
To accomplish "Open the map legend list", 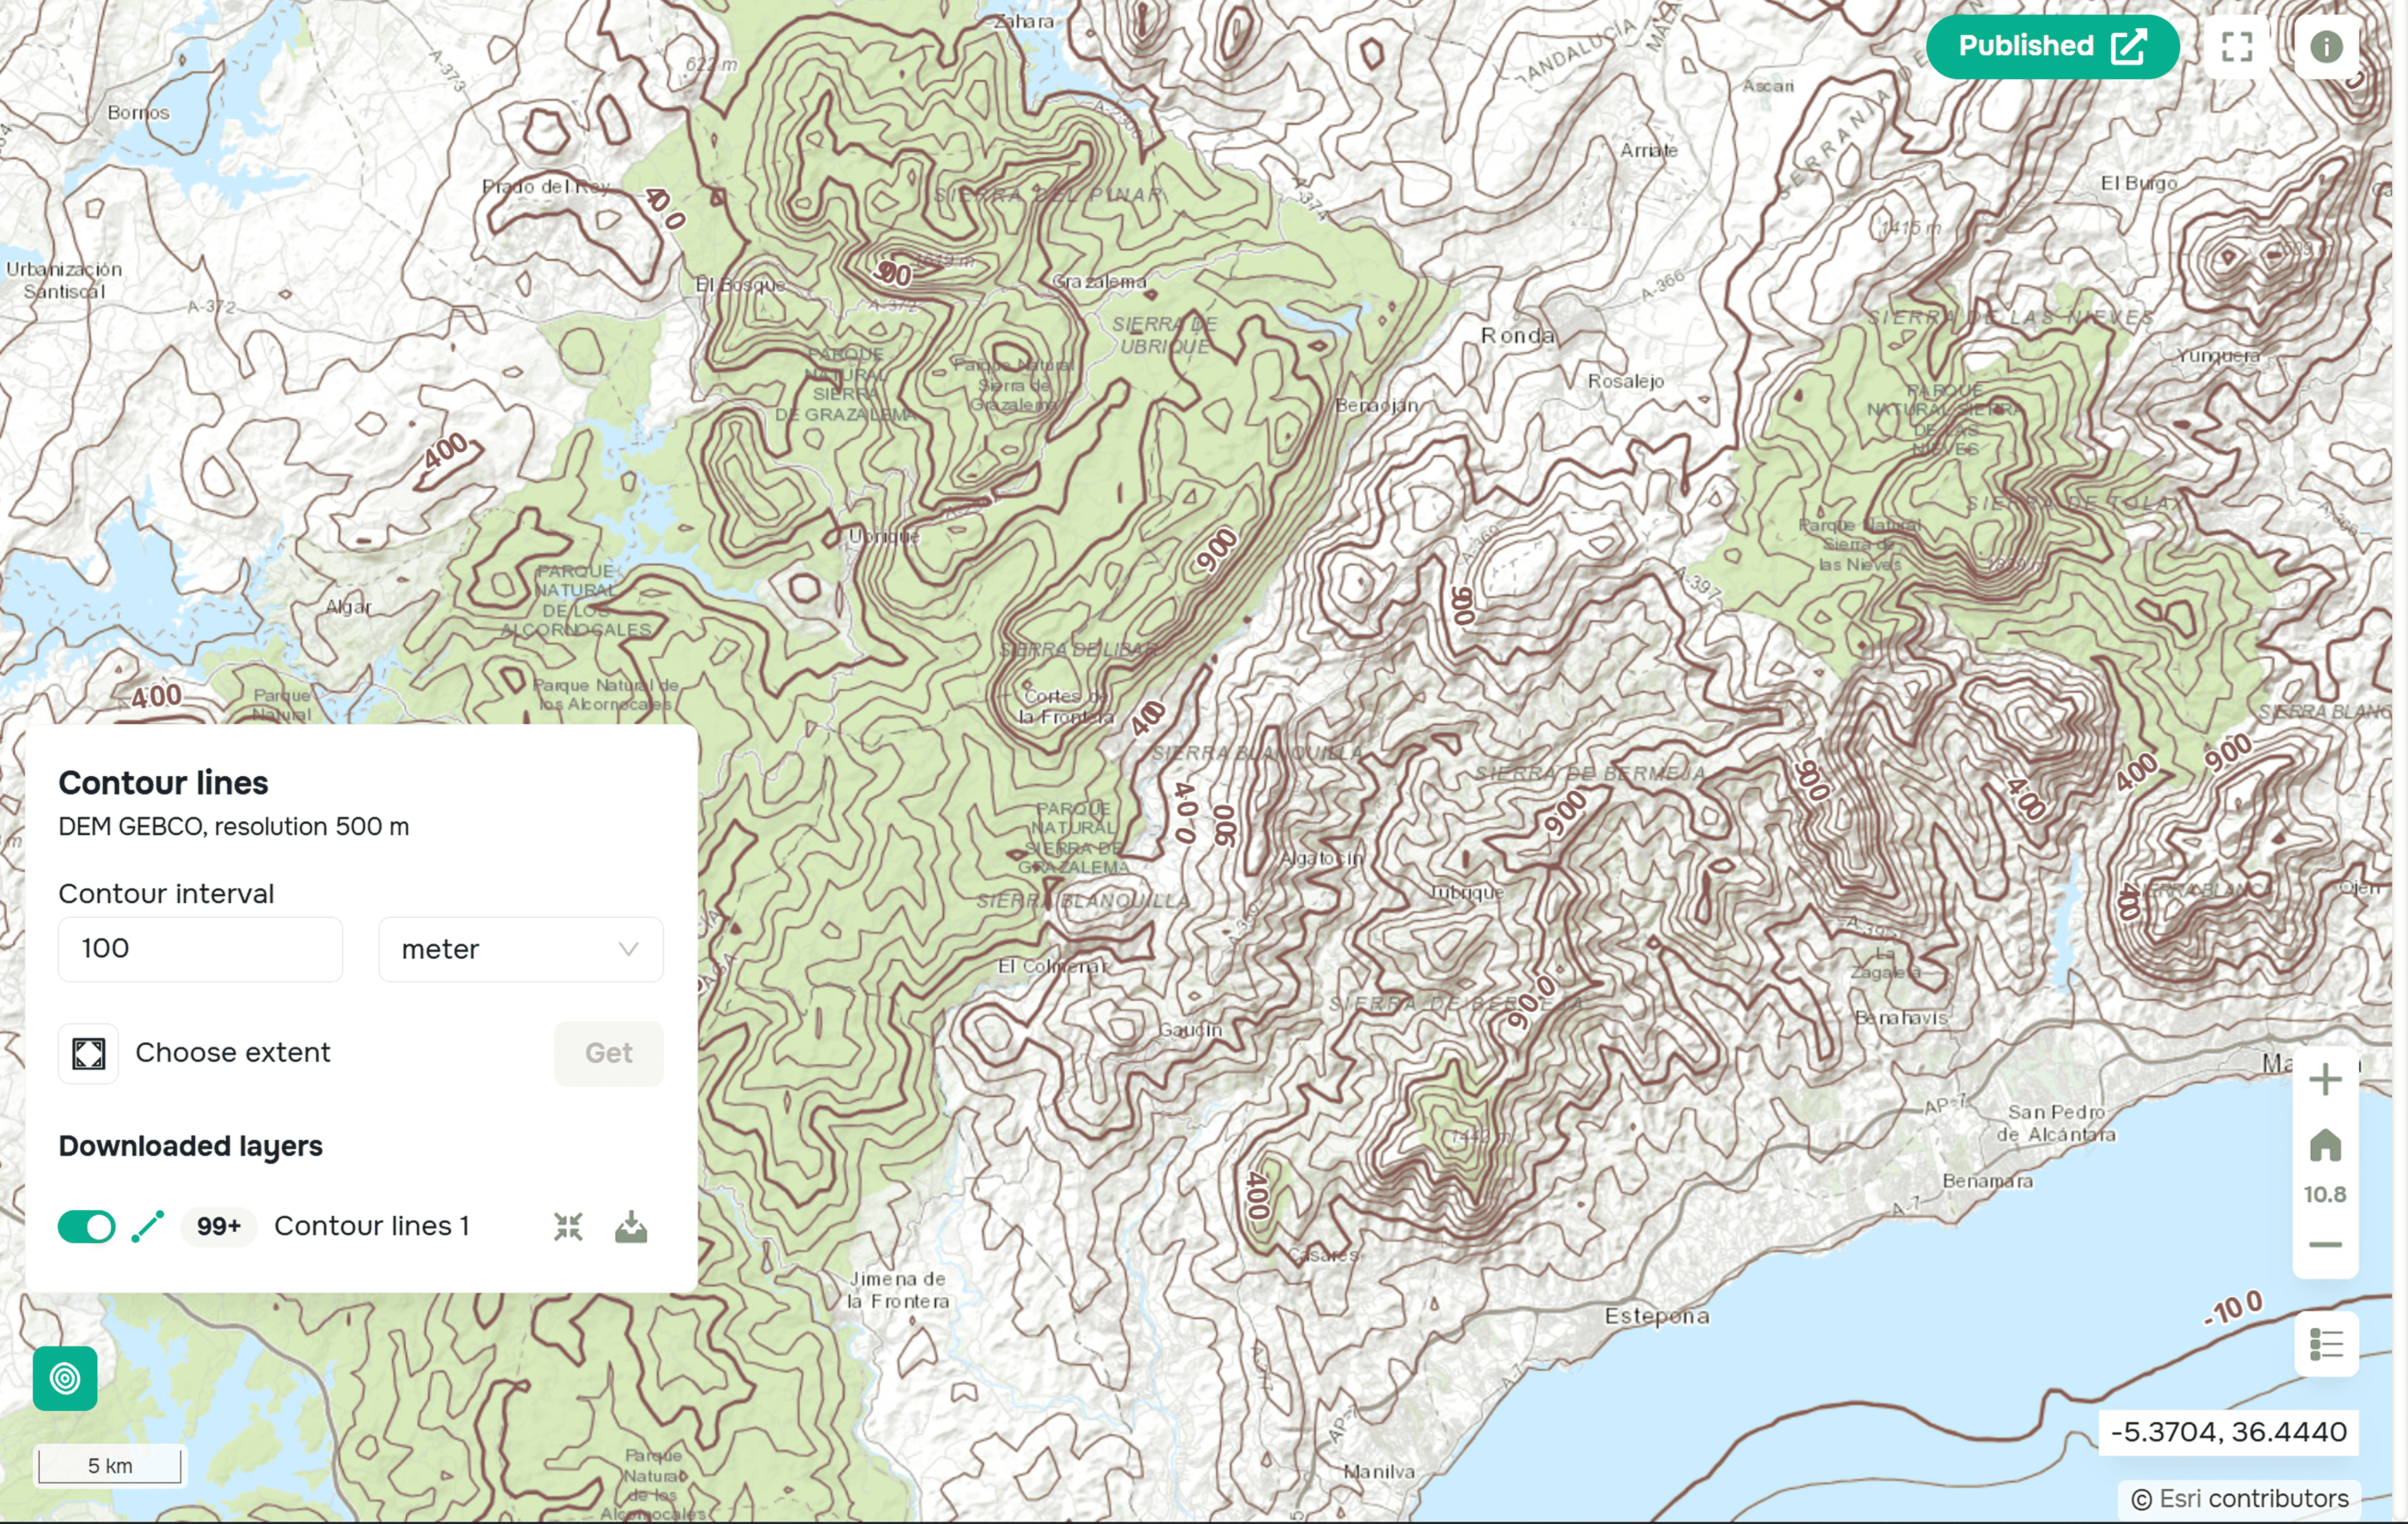I will [x=2326, y=1344].
